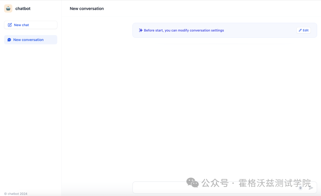
Task: Open conversation settings with Edit button
Action: [x=303, y=30]
